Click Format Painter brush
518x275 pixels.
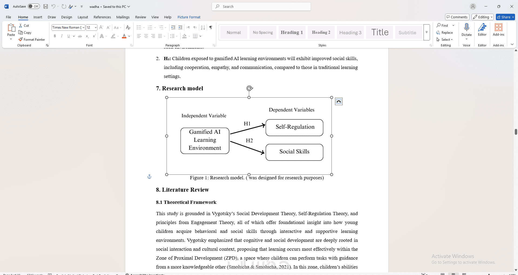(21, 39)
